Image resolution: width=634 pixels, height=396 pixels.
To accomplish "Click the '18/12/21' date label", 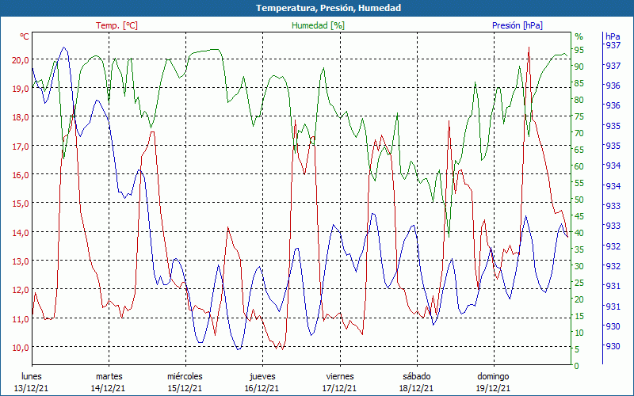I will pyautogui.click(x=416, y=388).
